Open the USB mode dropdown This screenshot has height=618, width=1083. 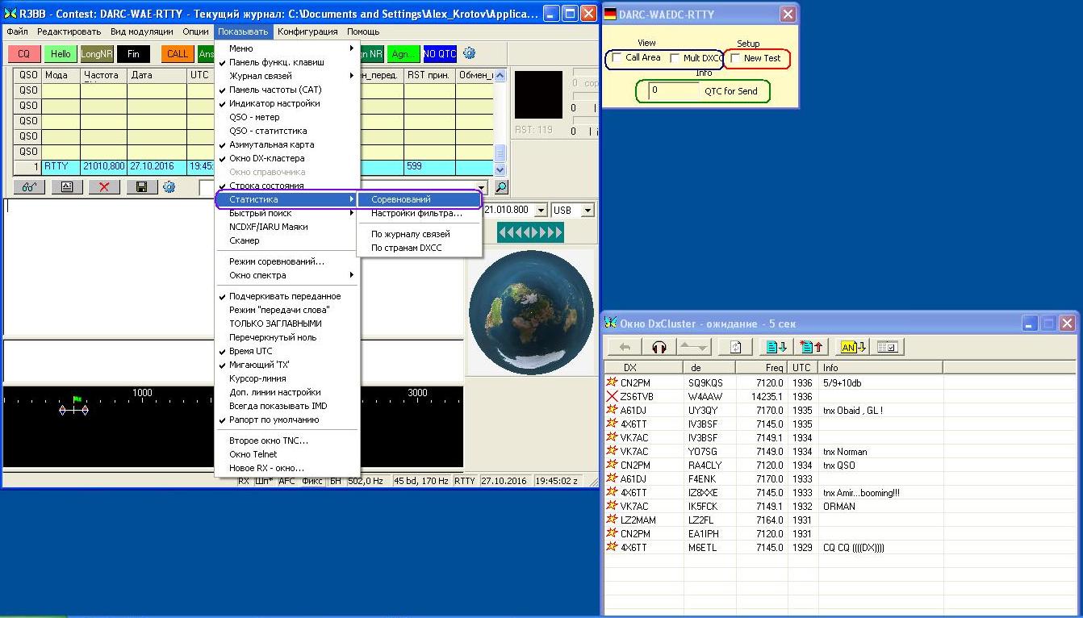(x=587, y=211)
